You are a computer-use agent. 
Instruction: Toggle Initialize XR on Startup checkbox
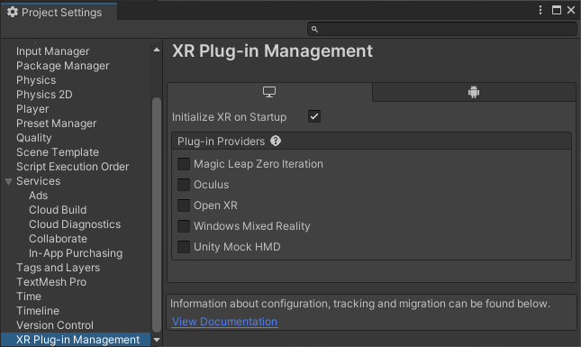(314, 116)
